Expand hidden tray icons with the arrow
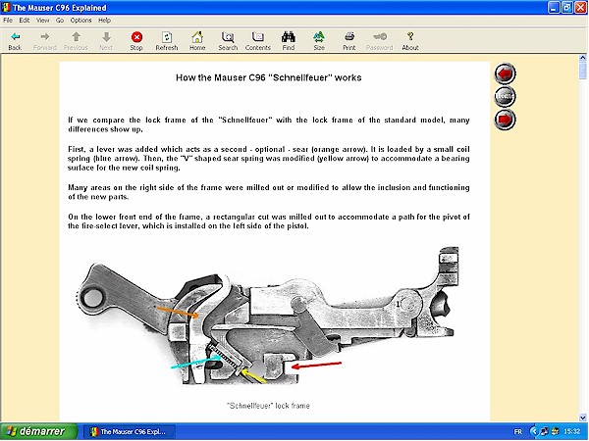Viewport: 589px width, 441px height. pyautogui.click(x=533, y=431)
